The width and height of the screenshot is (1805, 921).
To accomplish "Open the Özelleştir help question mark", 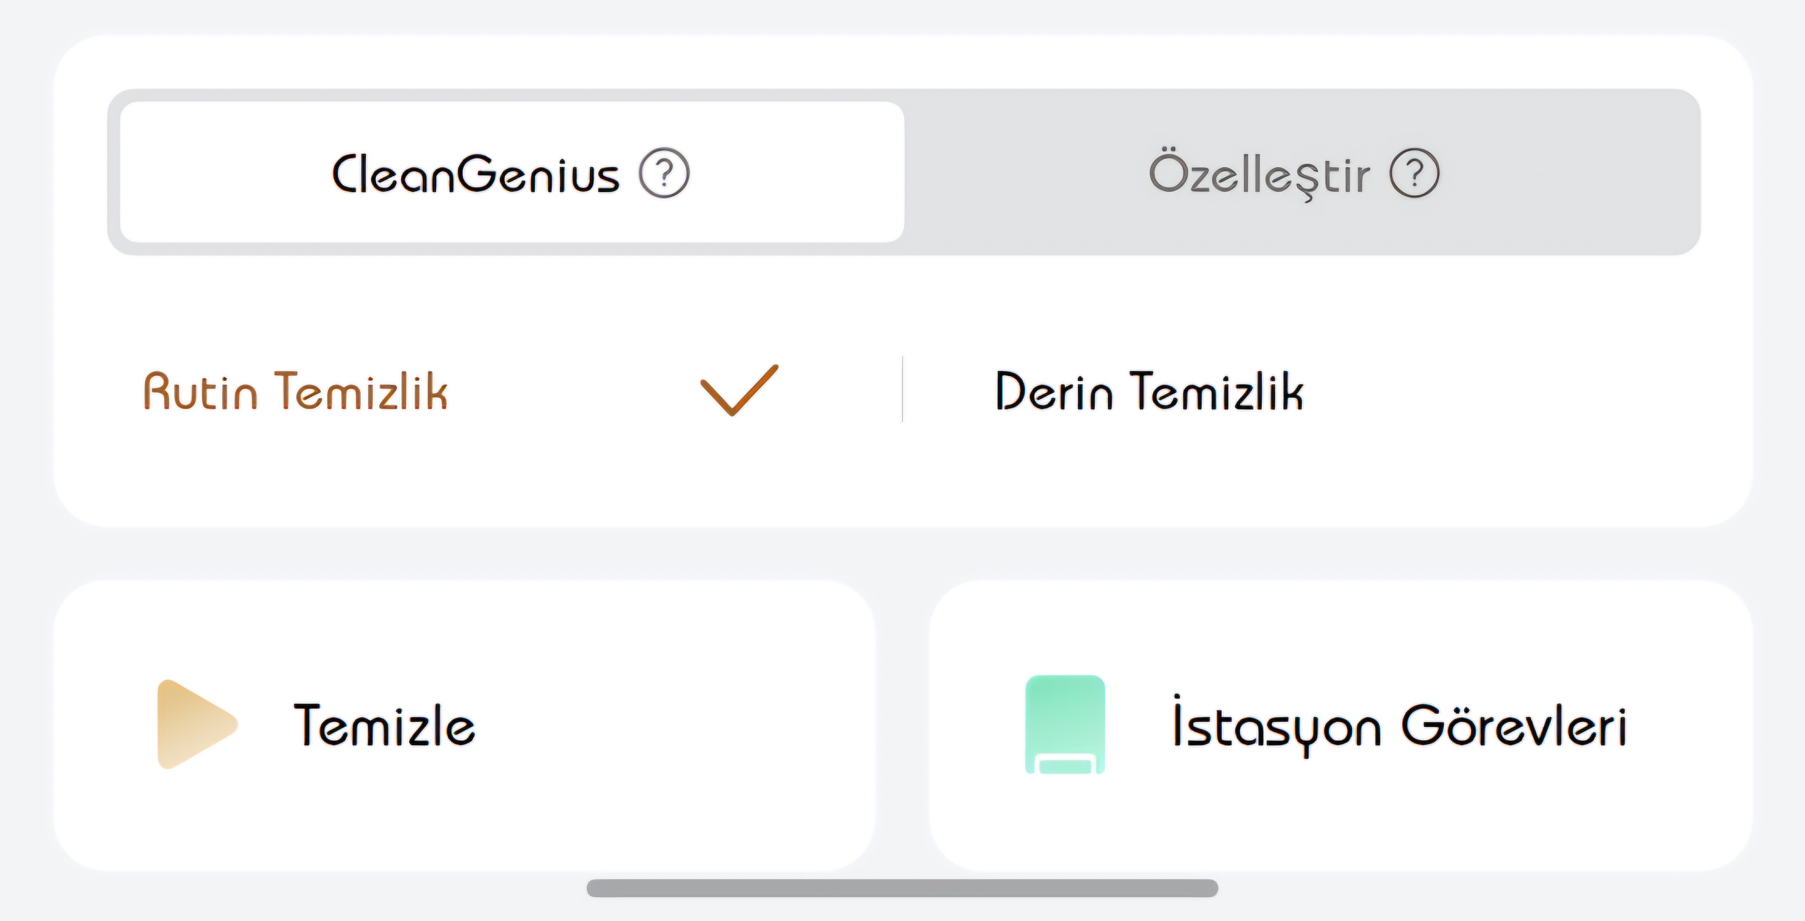I will 1414,173.
